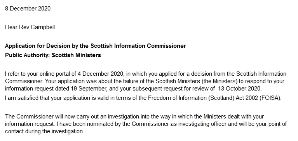Click the words contact during the investigation
The width and height of the screenshot is (298, 141).
[45, 131]
